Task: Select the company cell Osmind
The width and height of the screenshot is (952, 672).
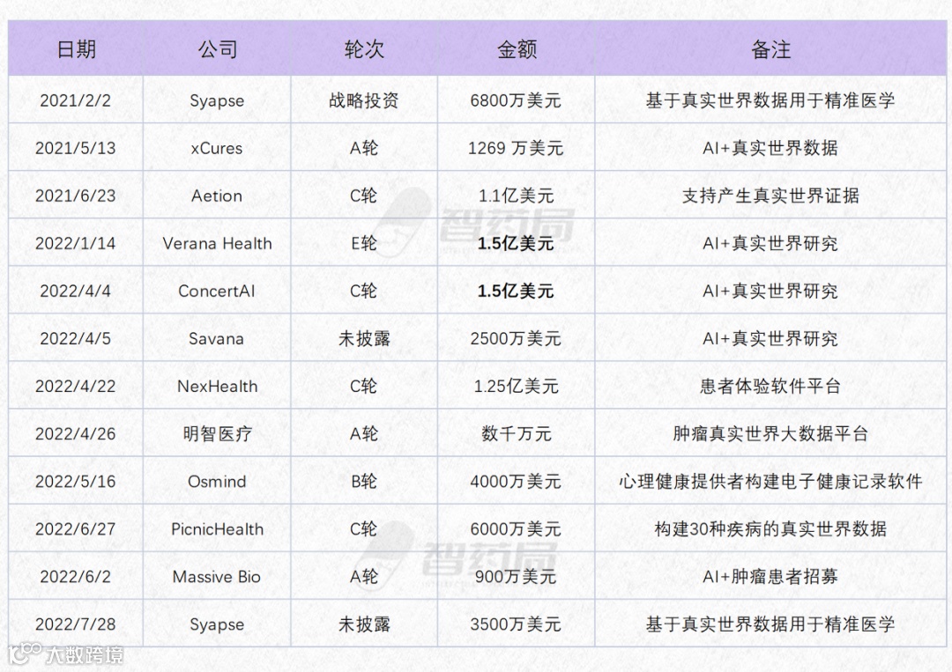Action: coord(217,482)
